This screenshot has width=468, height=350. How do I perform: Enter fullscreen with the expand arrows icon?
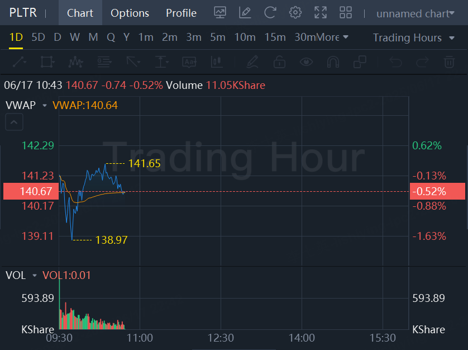pos(321,12)
